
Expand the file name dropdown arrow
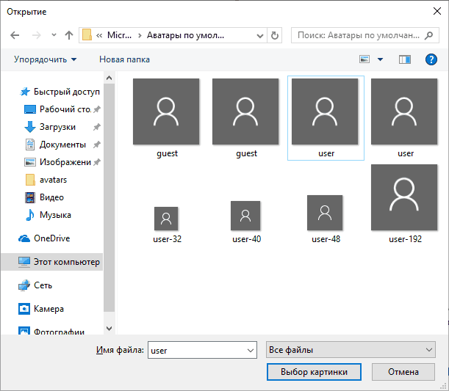click(x=251, y=350)
